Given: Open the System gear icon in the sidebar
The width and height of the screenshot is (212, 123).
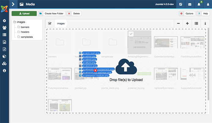Looking at the screenshot, I should point(4,21).
